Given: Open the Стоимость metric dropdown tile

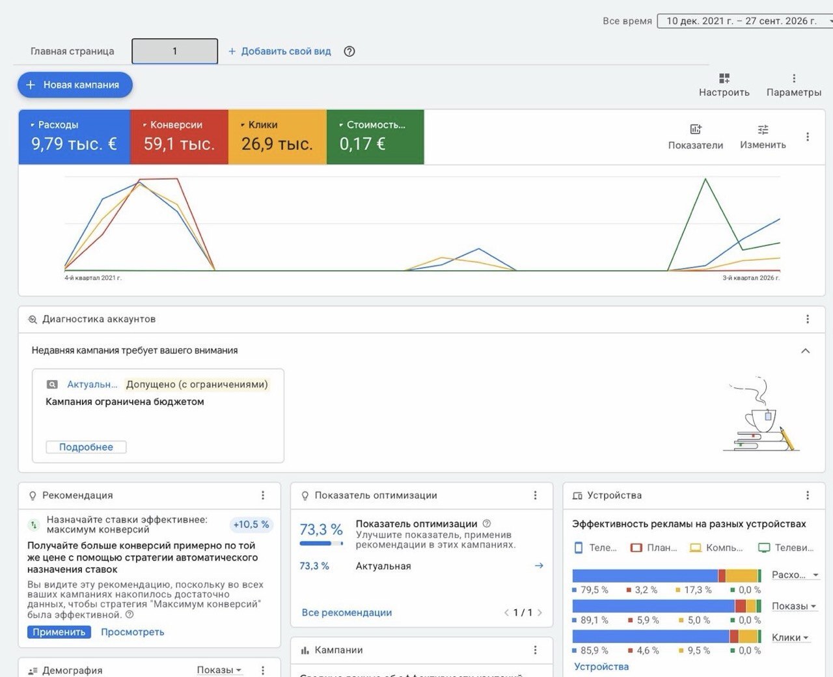Looking at the screenshot, I should [x=376, y=137].
